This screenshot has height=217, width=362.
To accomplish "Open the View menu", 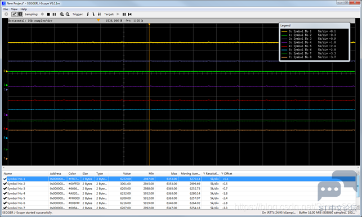I will click(x=14, y=9).
